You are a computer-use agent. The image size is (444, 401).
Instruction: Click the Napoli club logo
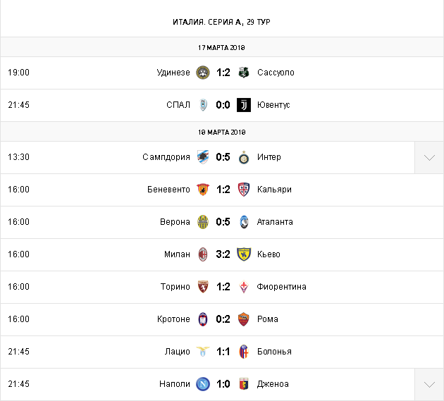(x=203, y=384)
